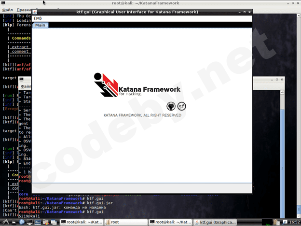Screen dimensions: 301x226
Task: Open the Правка menu in main terminal
Action: tap(24, 10)
